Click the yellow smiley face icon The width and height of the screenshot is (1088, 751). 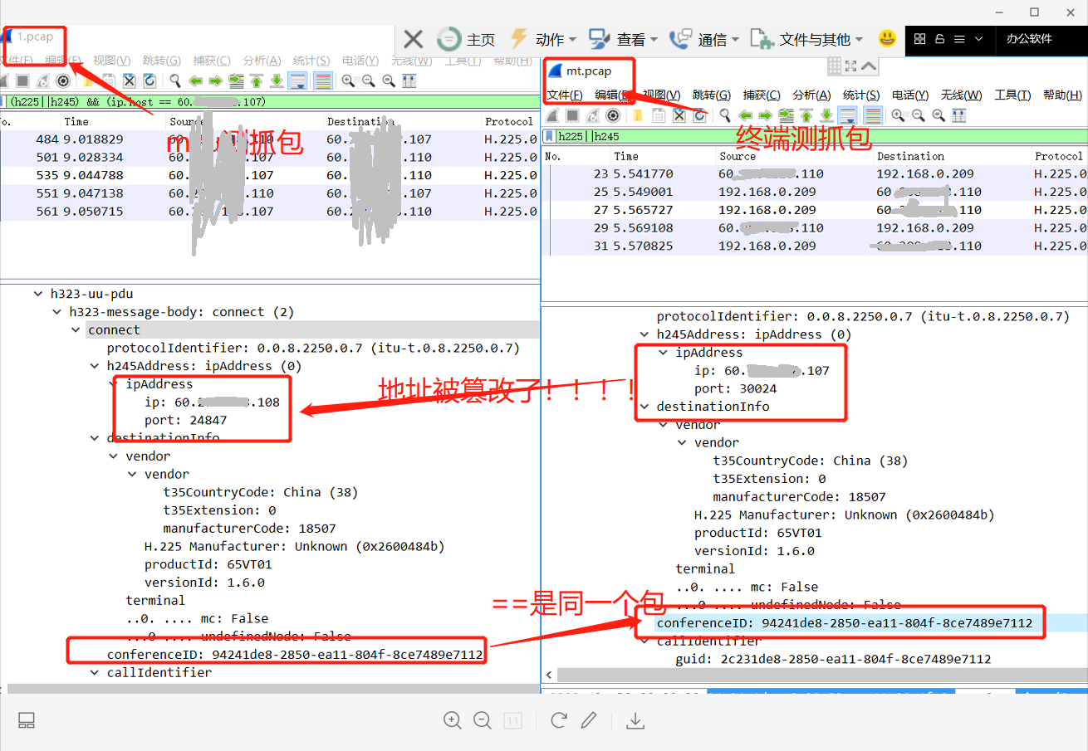(887, 38)
